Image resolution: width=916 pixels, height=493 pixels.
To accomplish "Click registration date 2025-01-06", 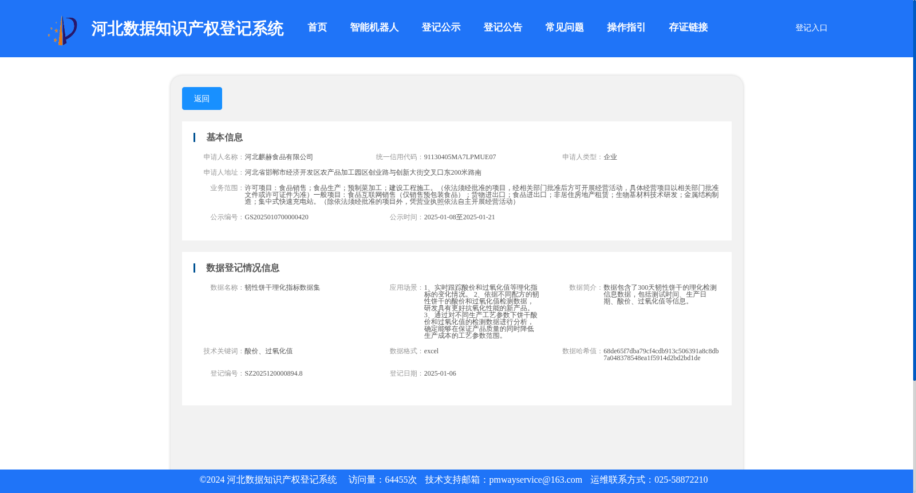I will pos(440,373).
